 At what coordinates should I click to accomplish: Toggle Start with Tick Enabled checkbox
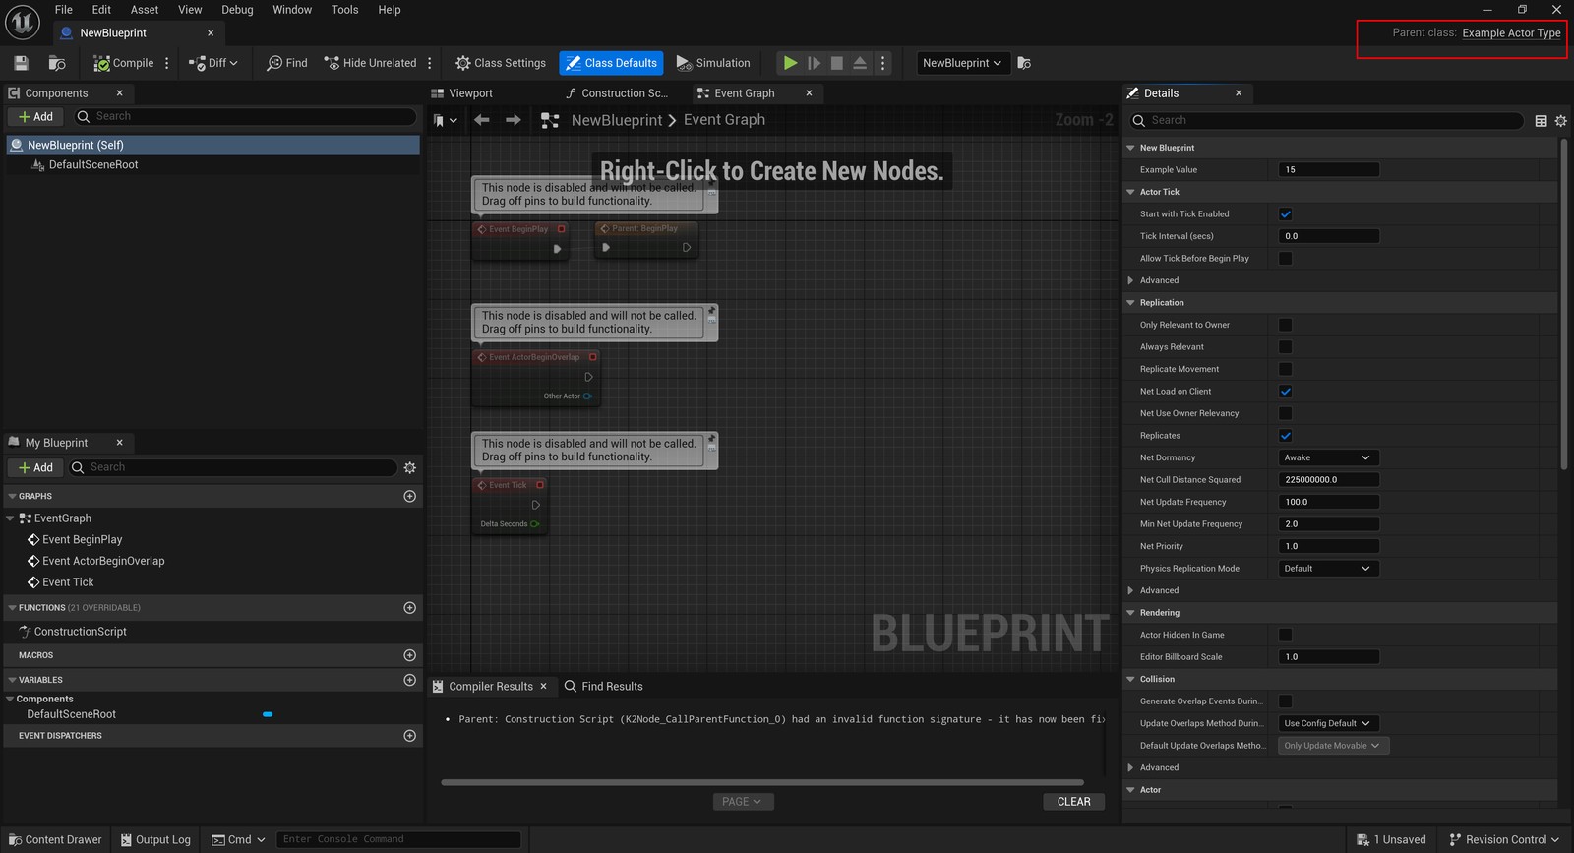pos(1286,214)
